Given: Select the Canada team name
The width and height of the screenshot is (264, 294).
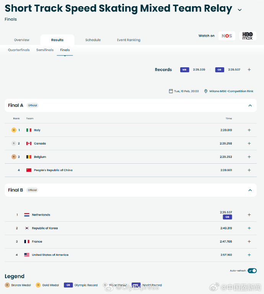Looking at the screenshot, I should click(40, 143).
